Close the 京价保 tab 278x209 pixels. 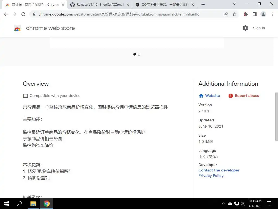click(x=63, y=5)
